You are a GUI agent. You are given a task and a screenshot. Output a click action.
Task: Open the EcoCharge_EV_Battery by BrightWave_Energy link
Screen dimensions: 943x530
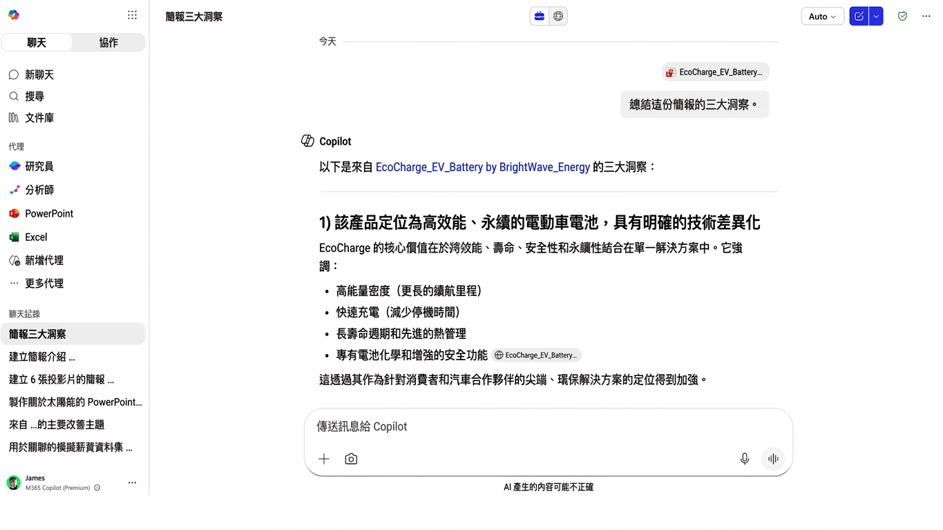tap(483, 167)
